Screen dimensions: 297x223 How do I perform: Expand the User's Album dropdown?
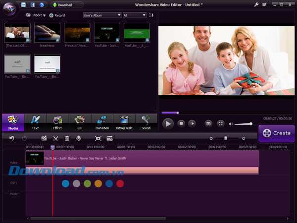[102, 15]
